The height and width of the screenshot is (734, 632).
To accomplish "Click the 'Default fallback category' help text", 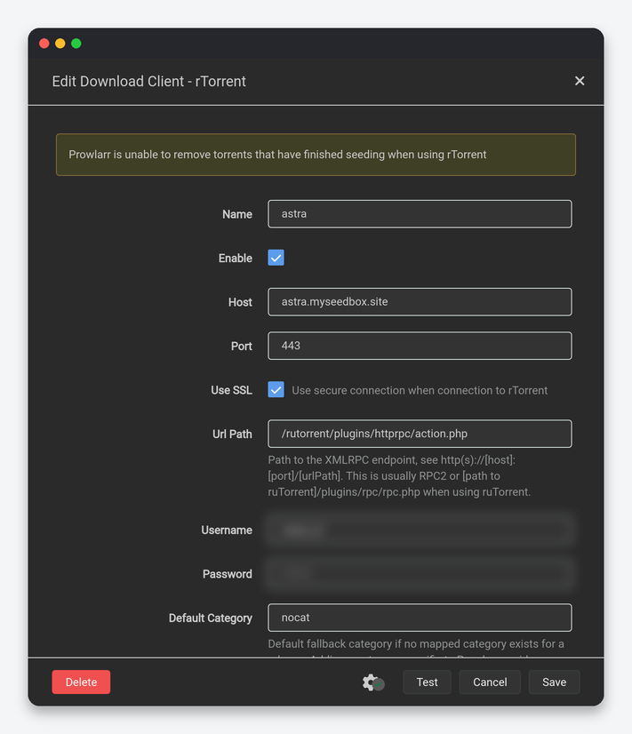I will pyautogui.click(x=416, y=644).
